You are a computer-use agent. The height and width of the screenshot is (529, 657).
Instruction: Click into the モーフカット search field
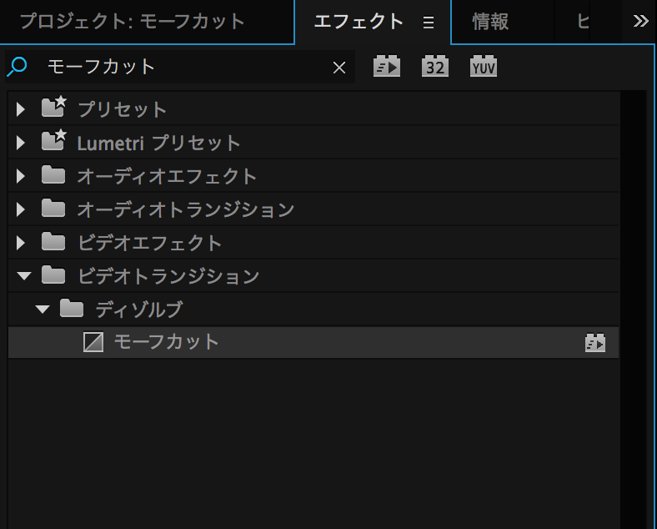tap(183, 67)
